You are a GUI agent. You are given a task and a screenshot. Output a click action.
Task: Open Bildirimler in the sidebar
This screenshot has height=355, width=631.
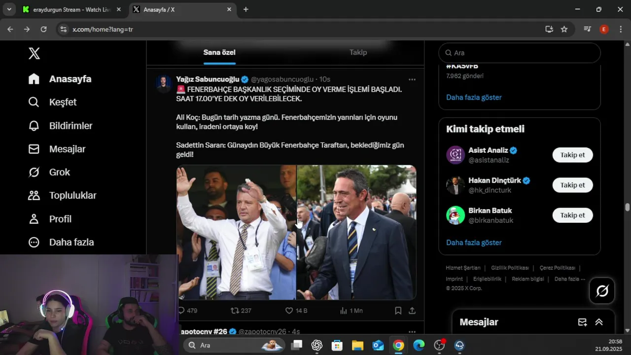[60, 126]
